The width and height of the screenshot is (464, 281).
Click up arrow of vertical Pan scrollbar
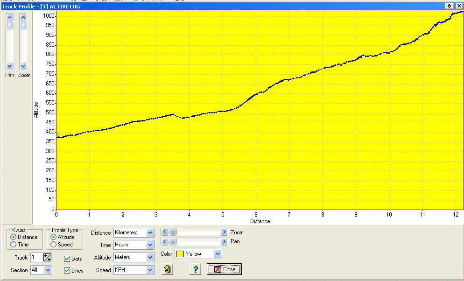pyautogui.click(x=10, y=17)
